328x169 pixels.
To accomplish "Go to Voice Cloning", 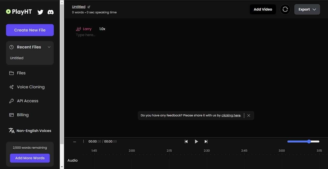I will tap(31, 87).
